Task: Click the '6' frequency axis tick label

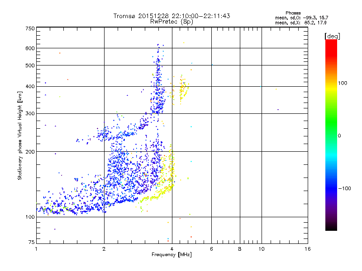Action: tap(211, 249)
